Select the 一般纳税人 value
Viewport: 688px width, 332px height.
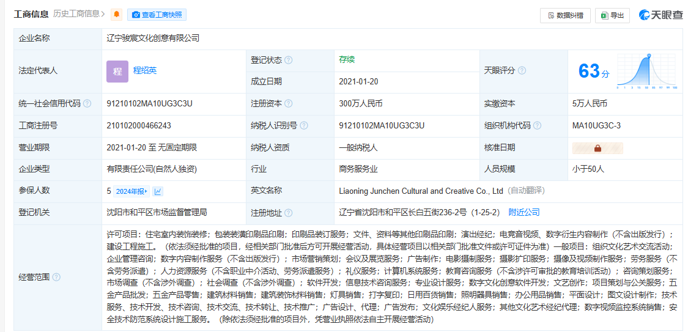coord(358,148)
